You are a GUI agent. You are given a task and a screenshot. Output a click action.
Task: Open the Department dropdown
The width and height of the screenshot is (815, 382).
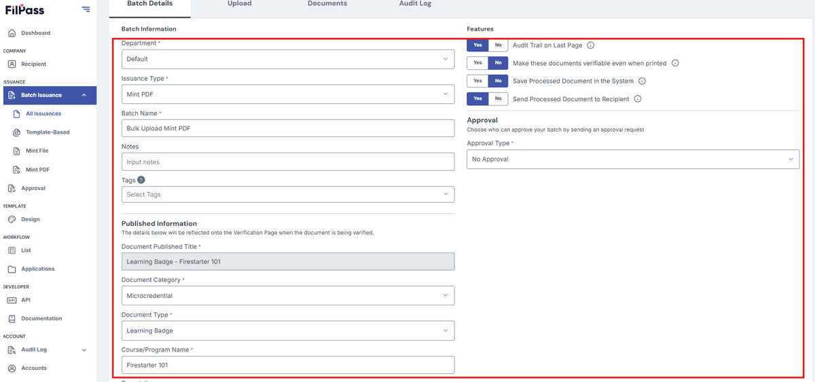click(288, 59)
